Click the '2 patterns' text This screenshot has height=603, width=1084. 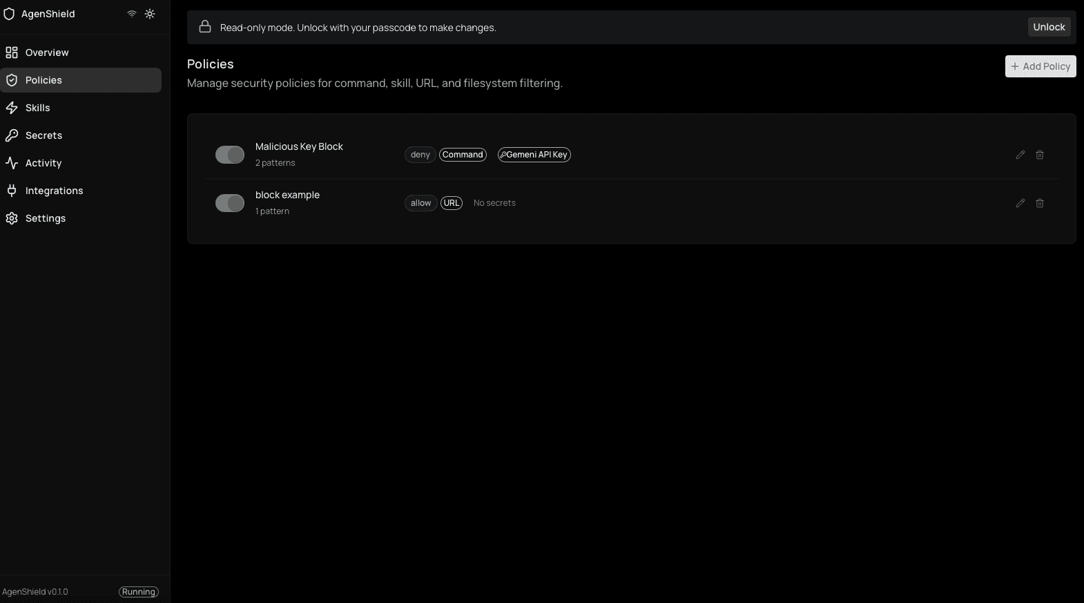[x=275, y=163]
